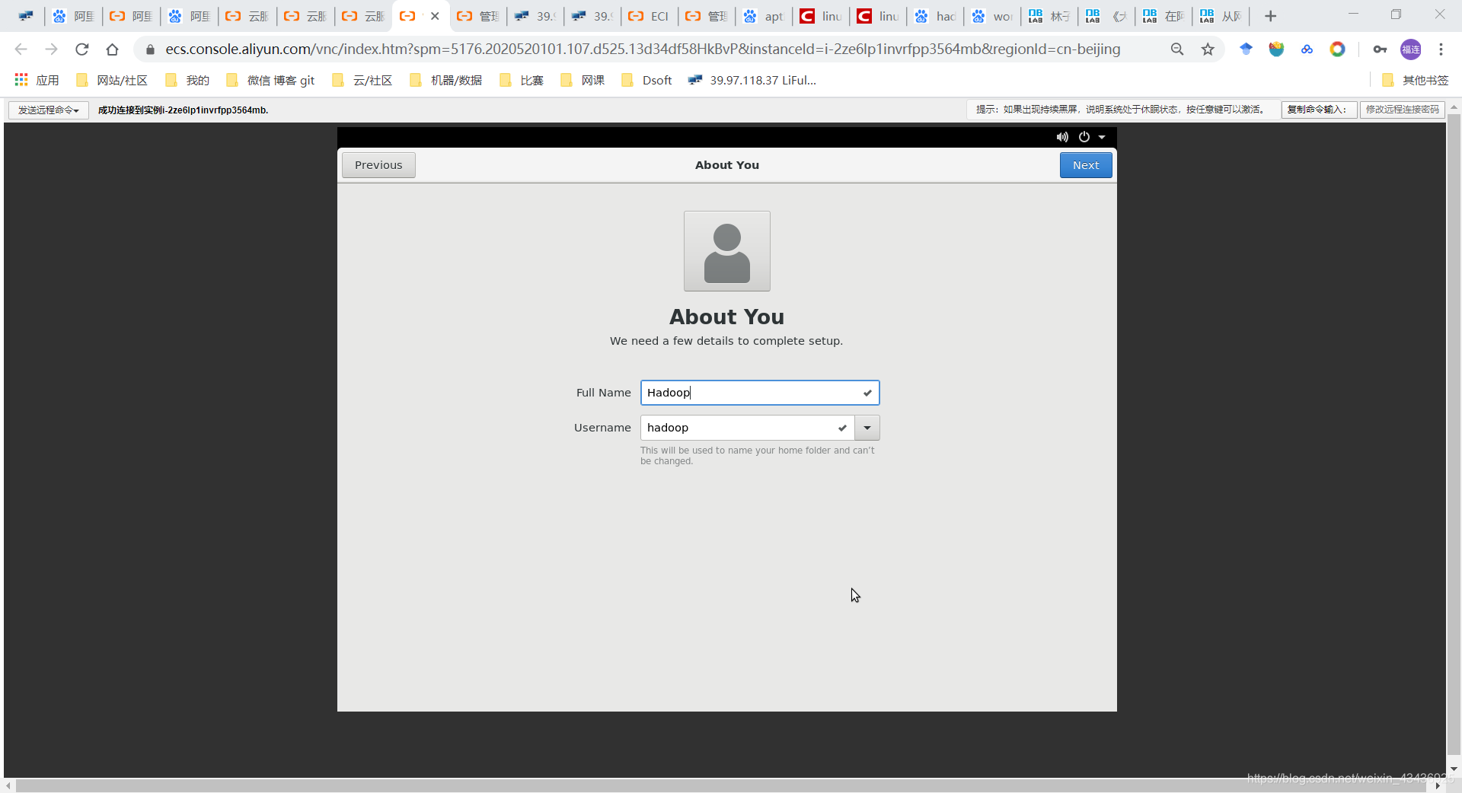The image size is (1462, 793).
Task: Switch to the apt browser tab
Action: 764,16
